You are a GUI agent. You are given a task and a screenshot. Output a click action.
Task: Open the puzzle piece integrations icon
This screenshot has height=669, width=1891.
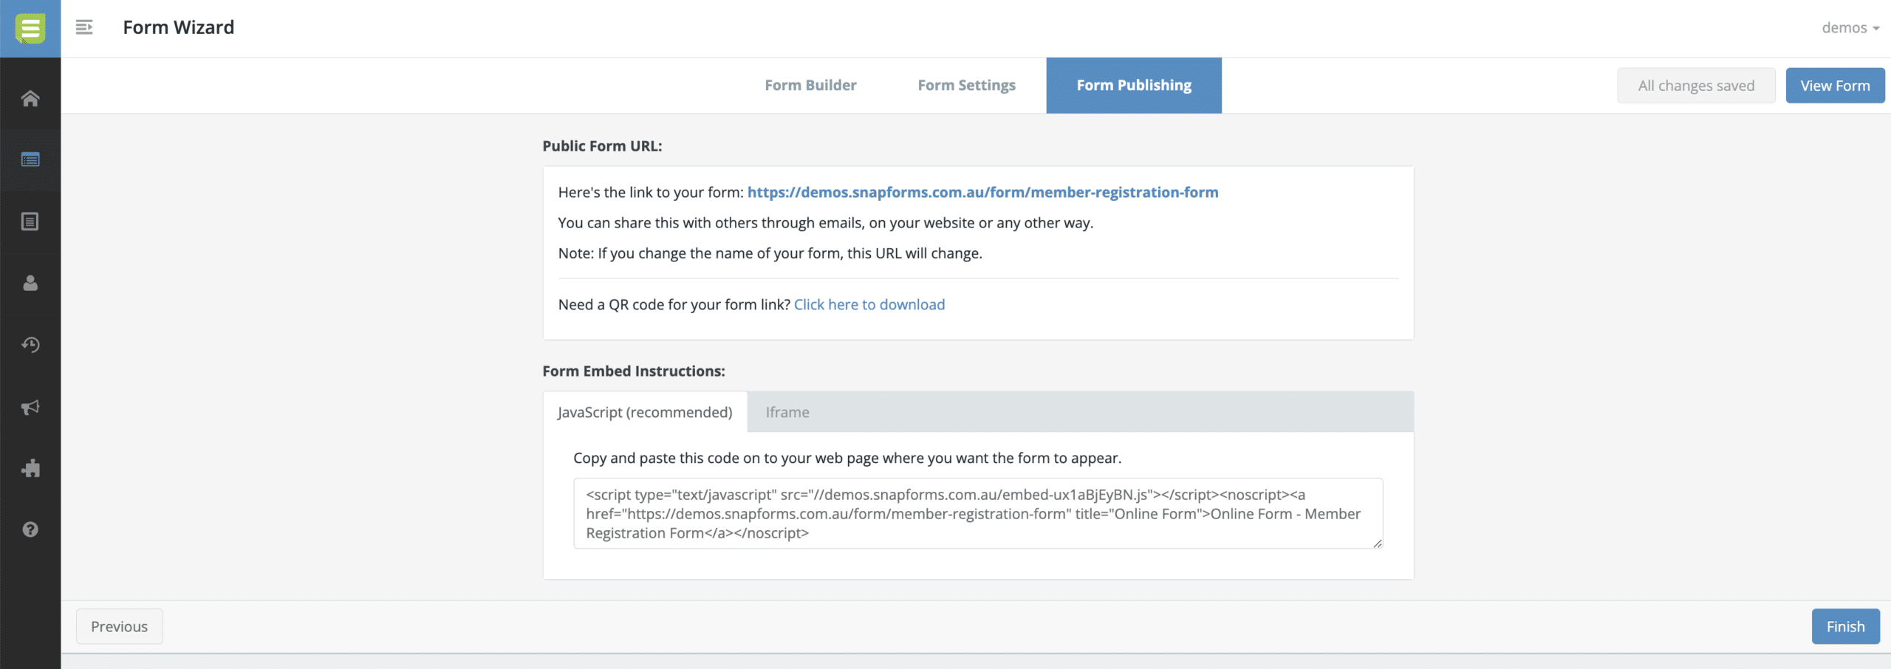tap(30, 468)
